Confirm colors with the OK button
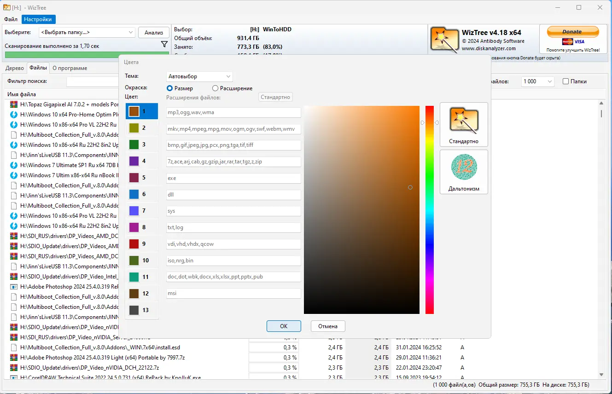 (284, 326)
